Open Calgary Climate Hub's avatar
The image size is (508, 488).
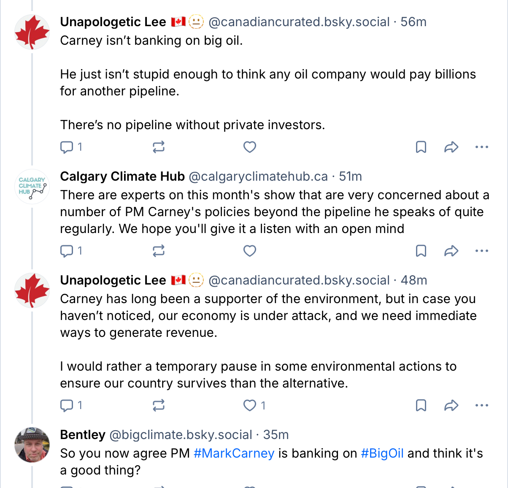[x=32, y=187]
